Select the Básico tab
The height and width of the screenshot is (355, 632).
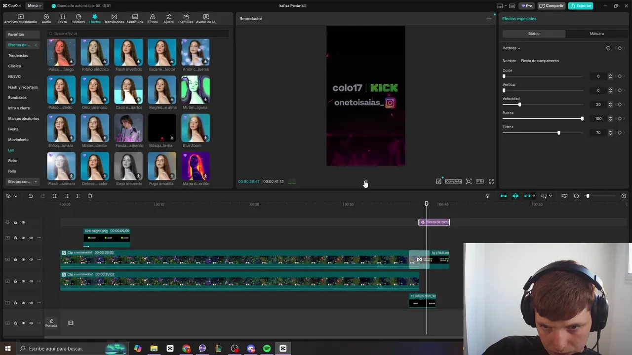(x=534, y=34)
